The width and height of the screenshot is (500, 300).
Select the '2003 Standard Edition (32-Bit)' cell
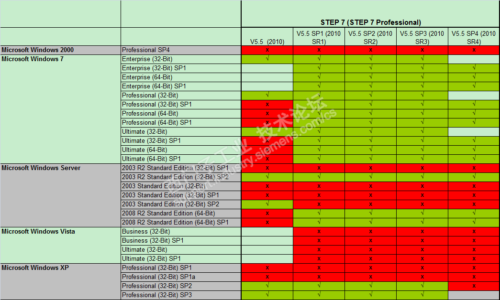click(x=181, y=186)
